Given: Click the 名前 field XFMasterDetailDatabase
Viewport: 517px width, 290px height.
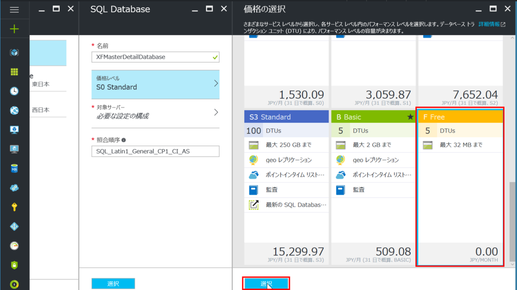Looking at the screenshot, I should pyautogui.click(x=156, y=57).
